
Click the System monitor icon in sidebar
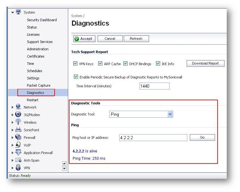[18, 12]
